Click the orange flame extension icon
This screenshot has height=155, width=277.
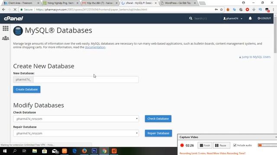(228, 9)
